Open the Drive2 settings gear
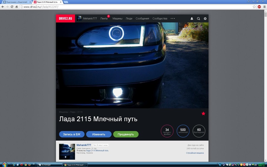 (x=205, y=19)
